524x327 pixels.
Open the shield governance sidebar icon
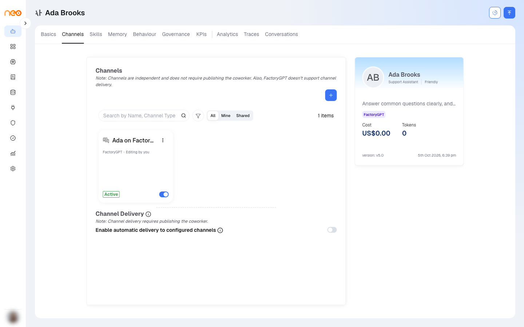pos(13,123)
